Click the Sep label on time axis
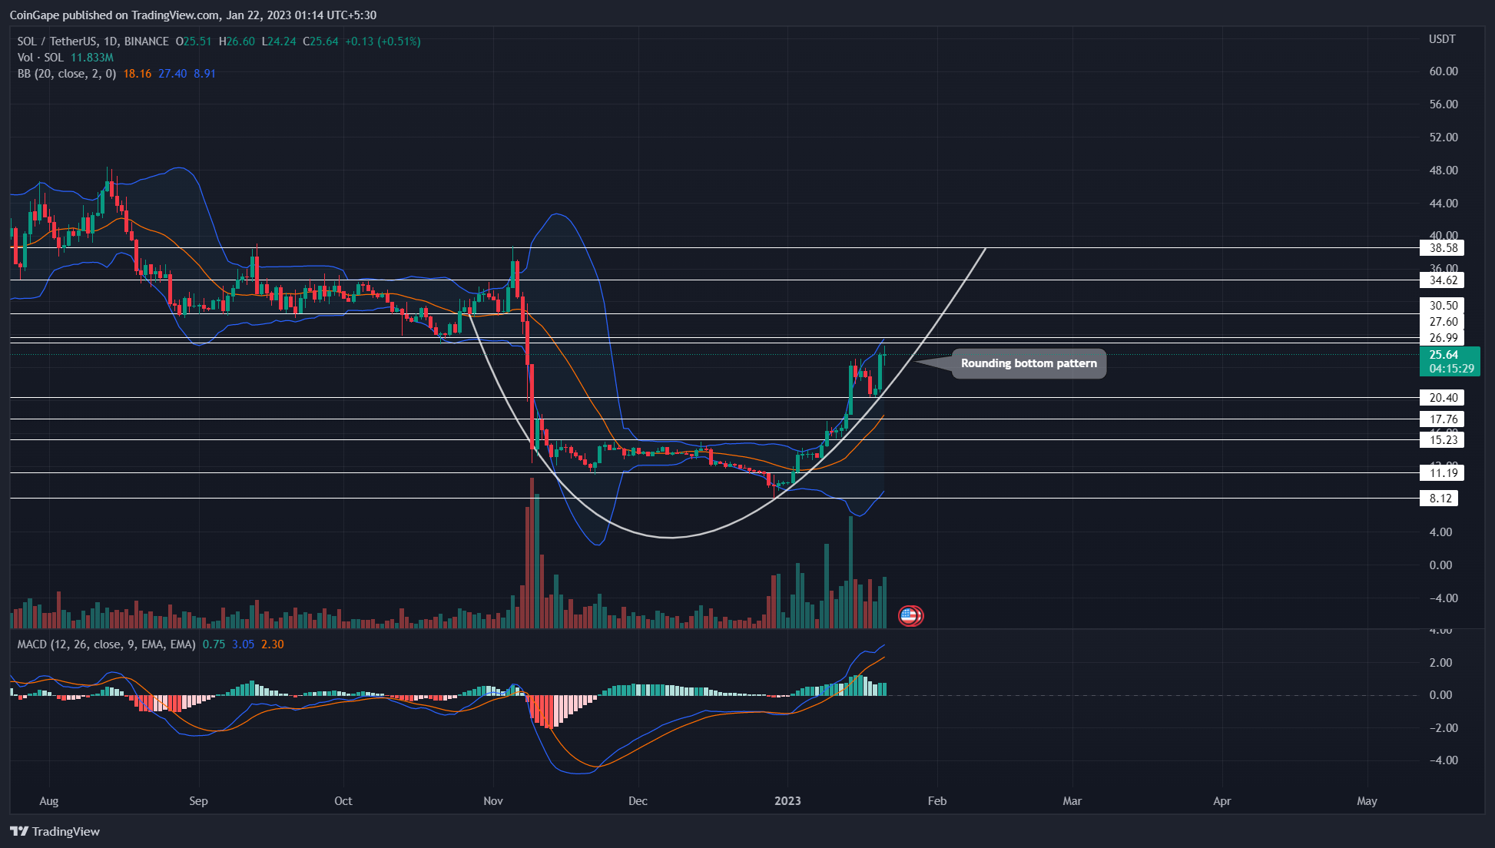This screenshot has height=848, width=1495. click(x=198, y=801)
